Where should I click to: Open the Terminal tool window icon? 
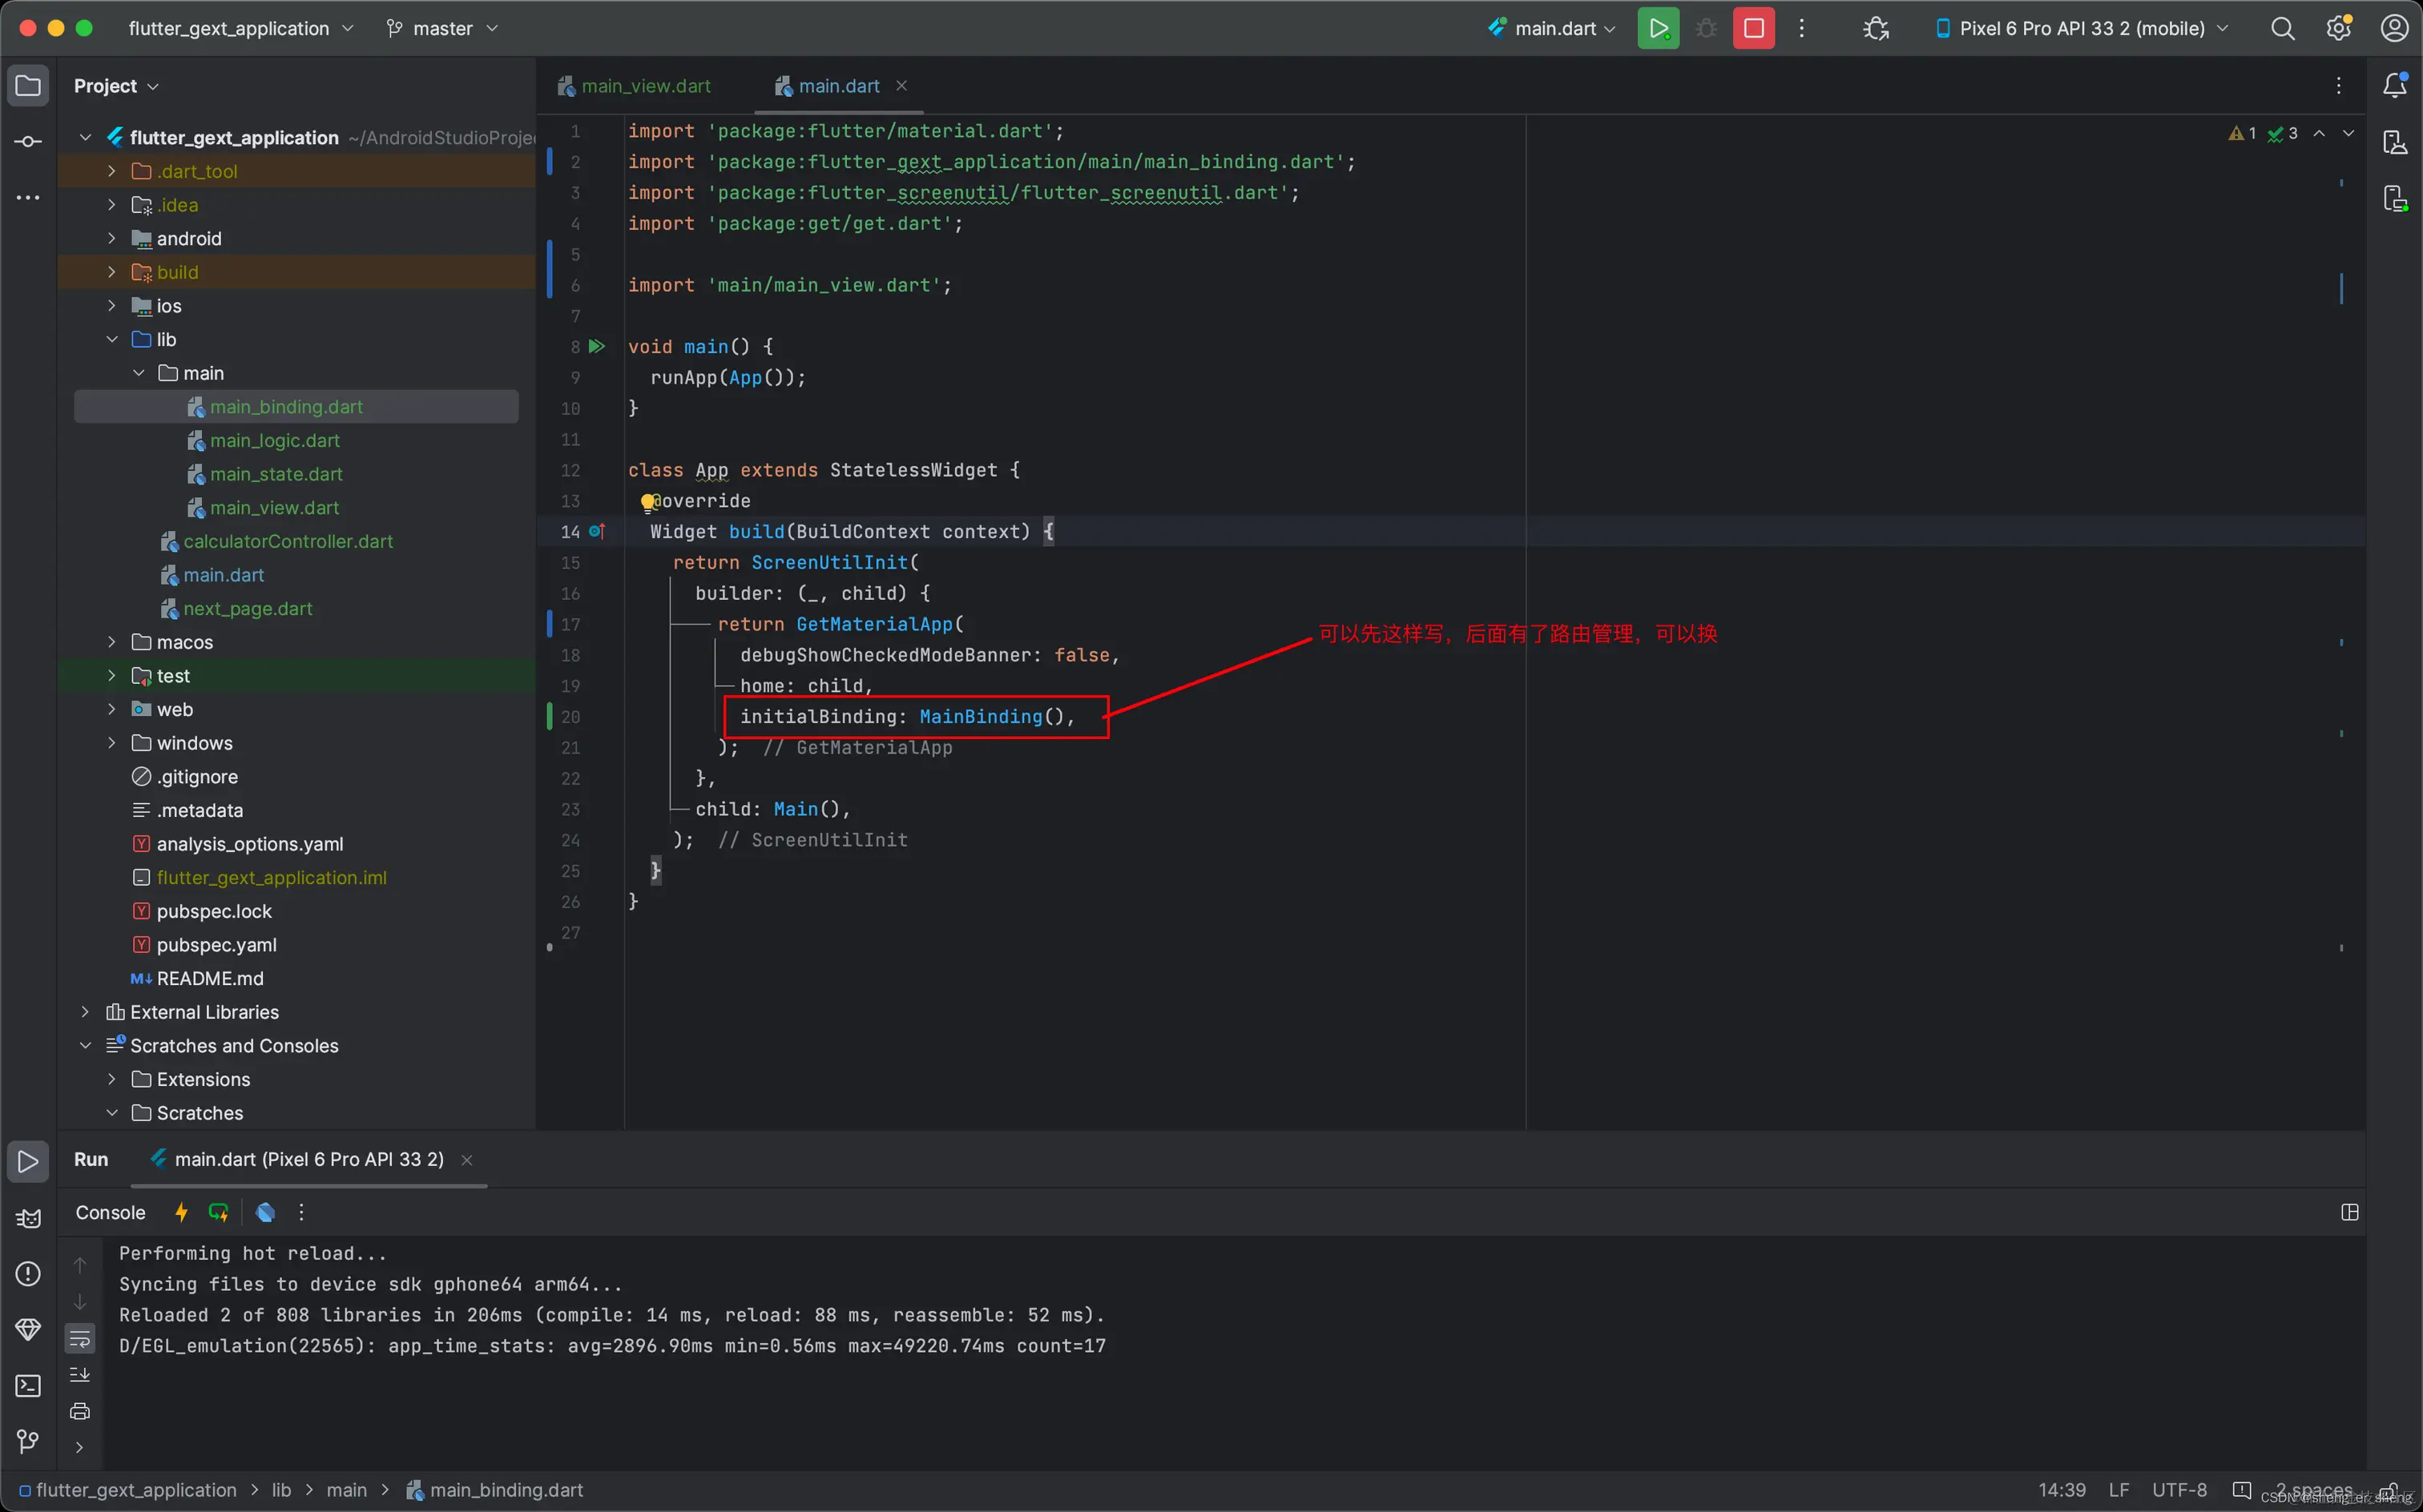(28, 1386)
